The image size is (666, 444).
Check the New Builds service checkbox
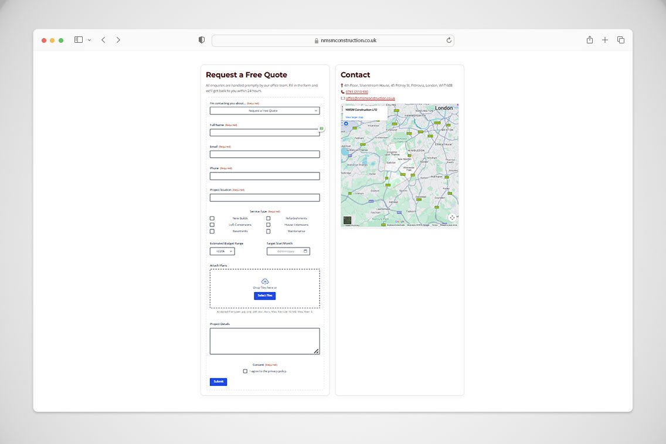click(212, 218)
